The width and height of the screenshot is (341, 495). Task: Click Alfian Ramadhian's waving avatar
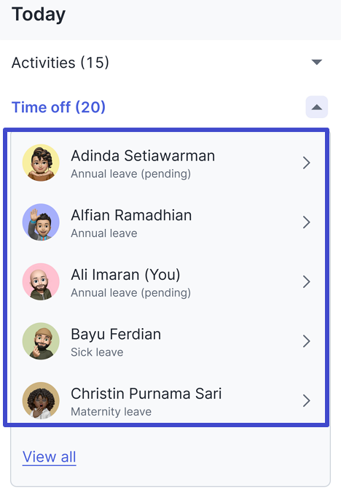(41, 222)
